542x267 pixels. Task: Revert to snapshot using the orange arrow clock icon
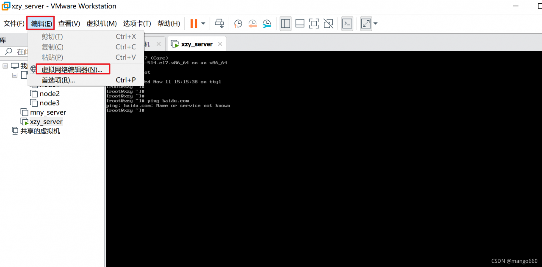click(x=252, y=24)
